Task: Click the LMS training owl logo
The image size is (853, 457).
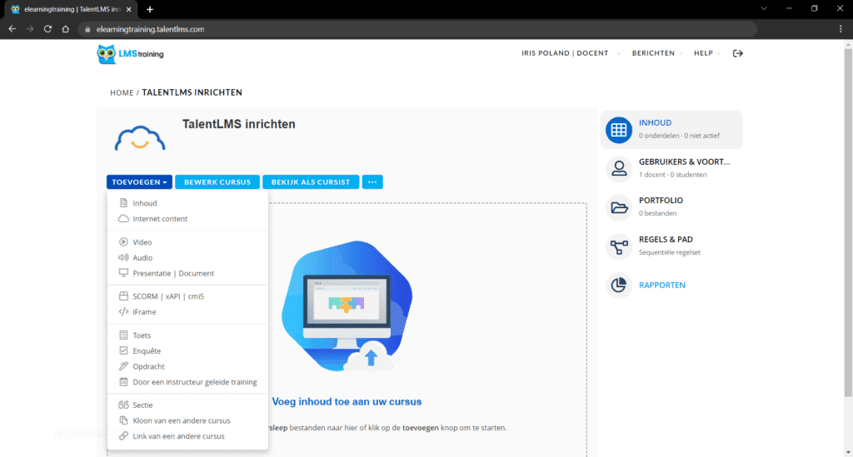Action: coord(131,54)
